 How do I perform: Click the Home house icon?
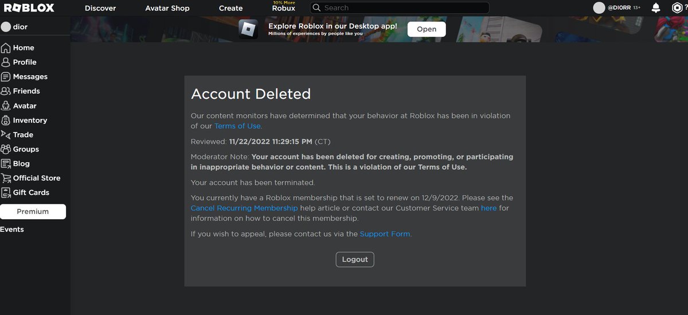pyautogui.click(x=6, y=48)
